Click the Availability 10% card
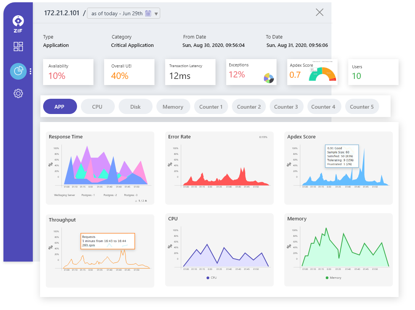This screenshot has width=415, height=310. (68, 72)
